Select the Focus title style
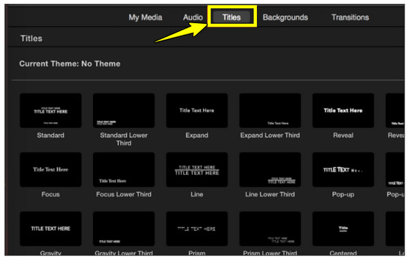The height and width of the screenshot is (259, 410). tap(51, 169)
